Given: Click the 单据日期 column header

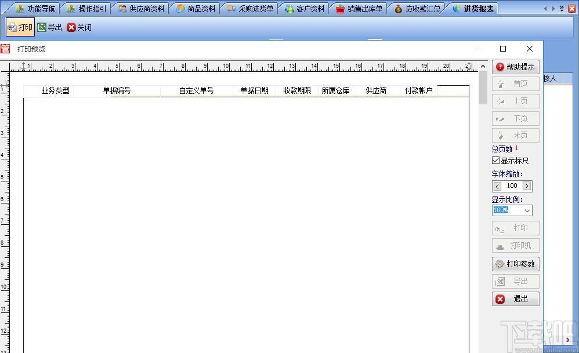Looking at the screenshot, I should pos(255,91).
